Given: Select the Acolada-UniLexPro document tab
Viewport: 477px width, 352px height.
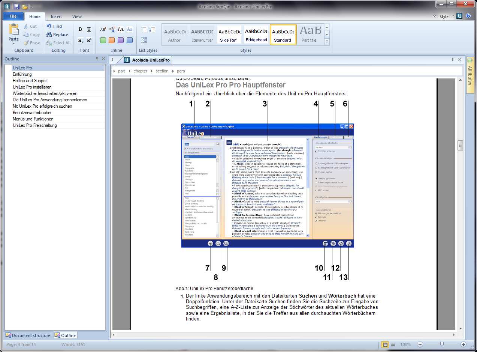Looking at the screenshot, I should point(147,60).
